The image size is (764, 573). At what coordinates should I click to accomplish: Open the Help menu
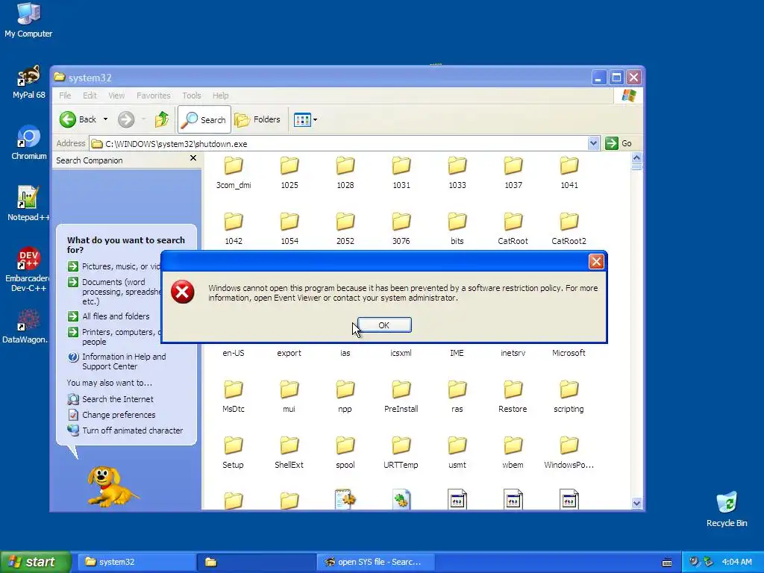[220, 95]
